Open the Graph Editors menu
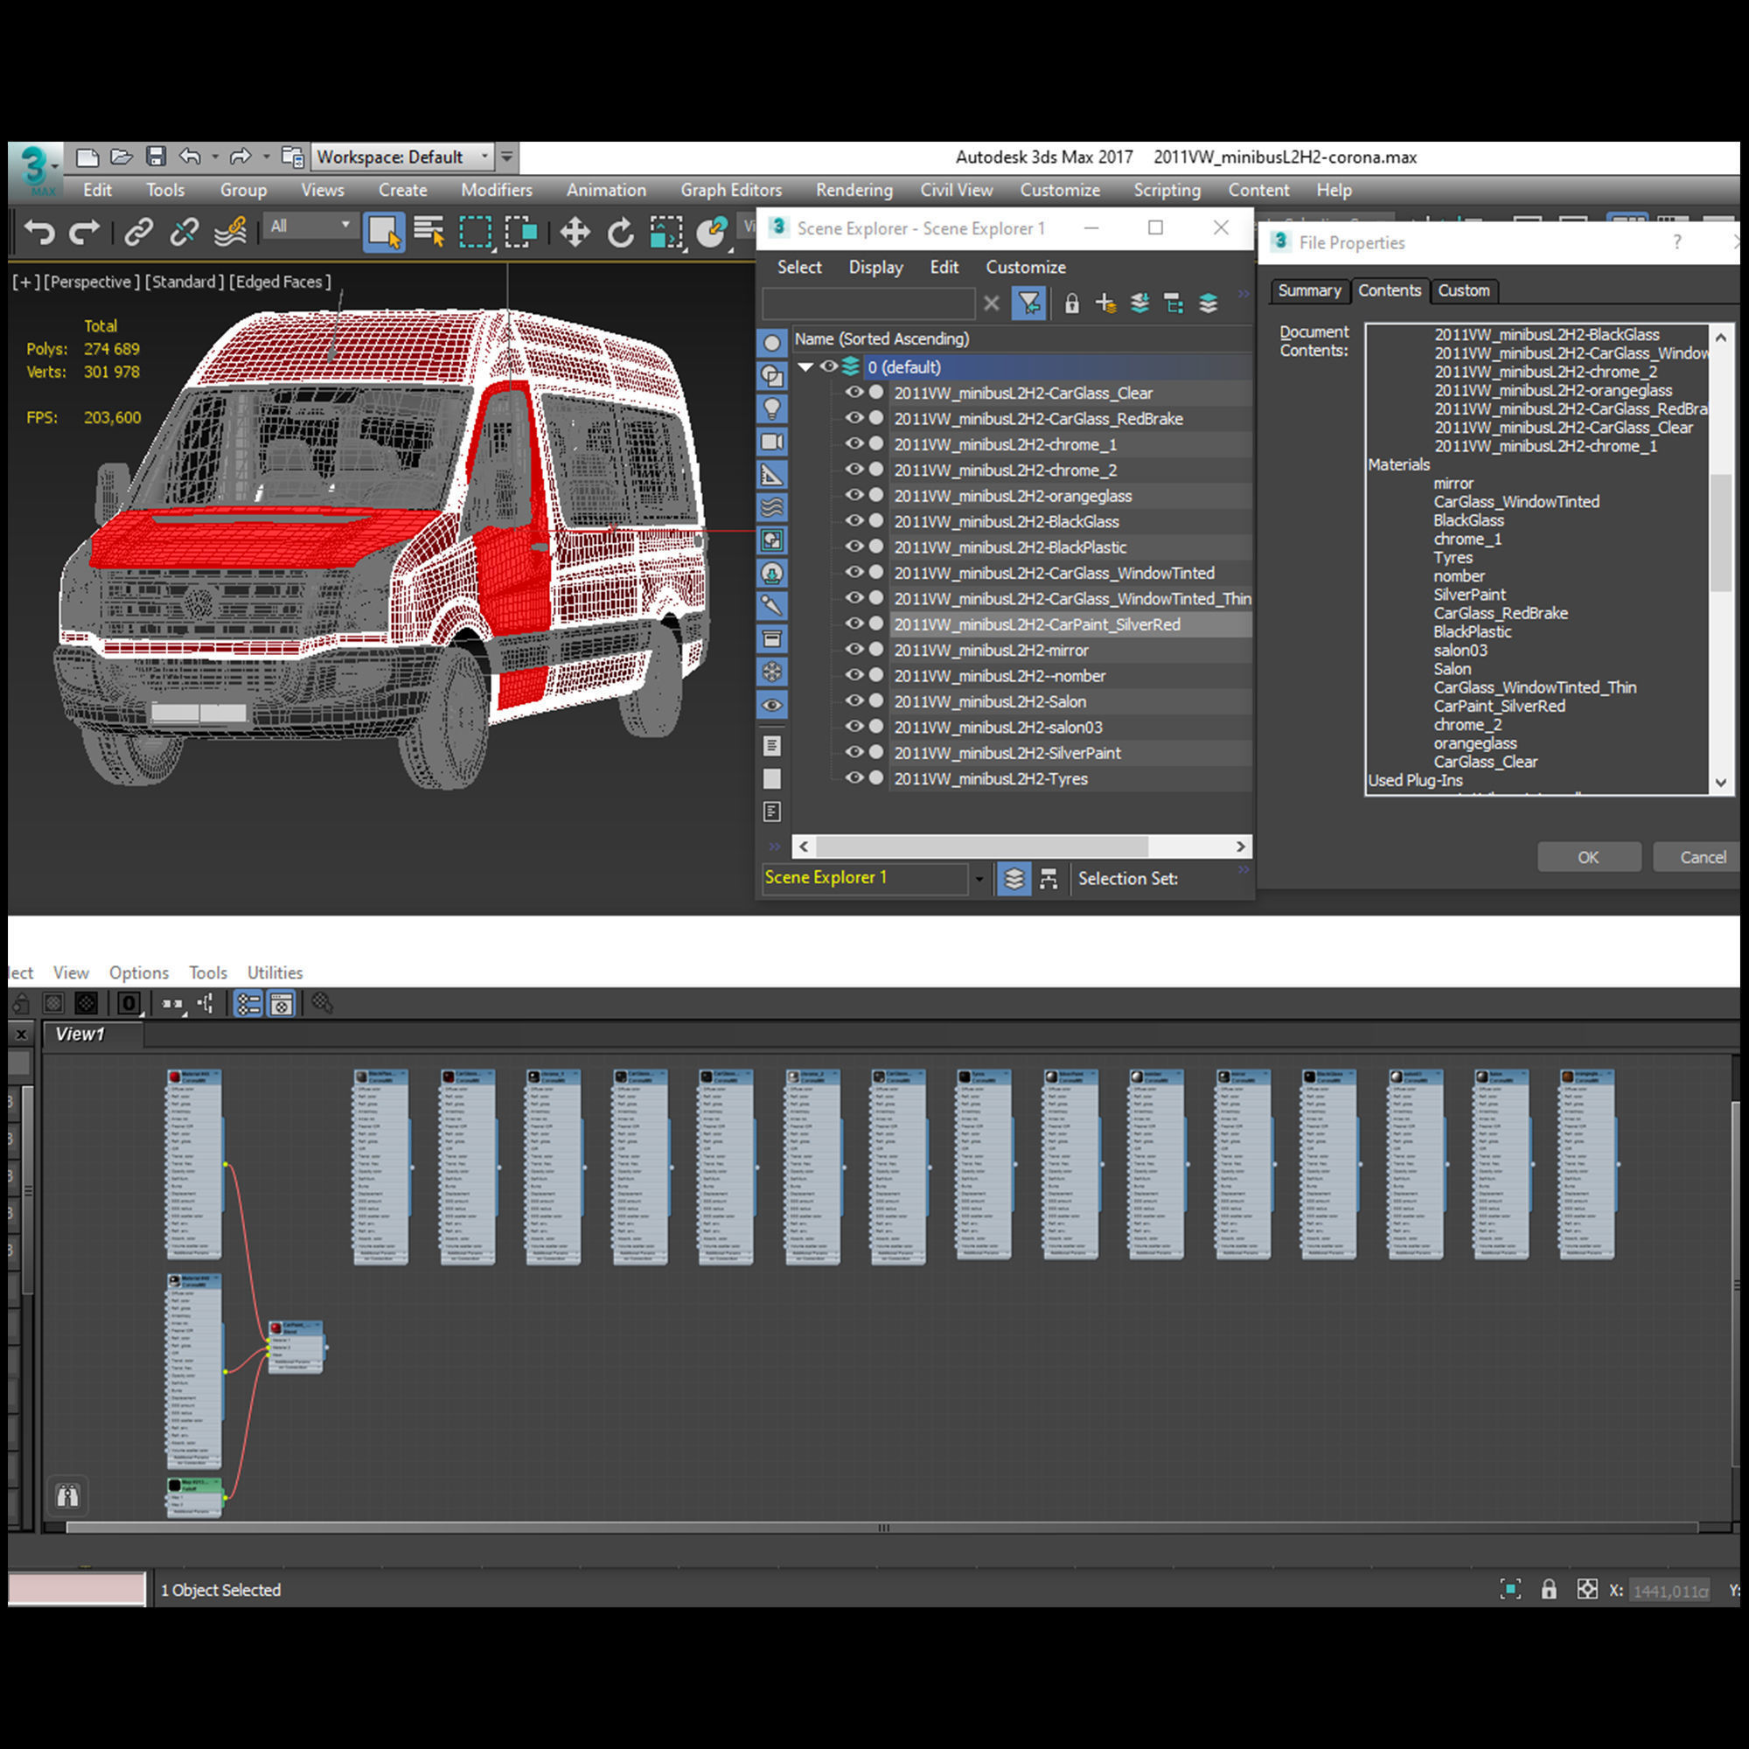The width and height of the screenshot is (1749, 1749). (730, 190)
